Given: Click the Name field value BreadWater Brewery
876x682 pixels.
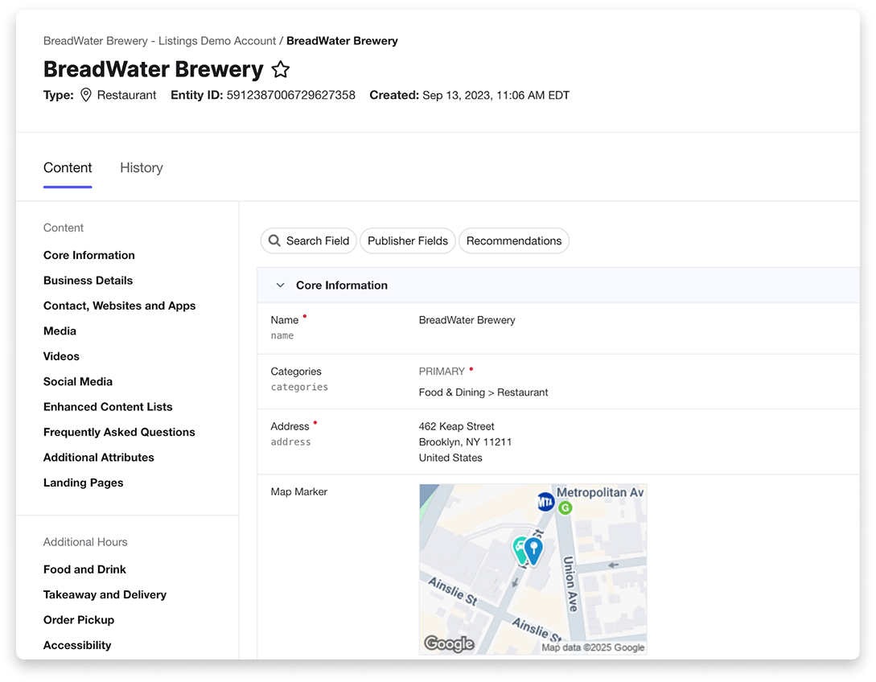Looking at the screenshot, I should (467, 320).
